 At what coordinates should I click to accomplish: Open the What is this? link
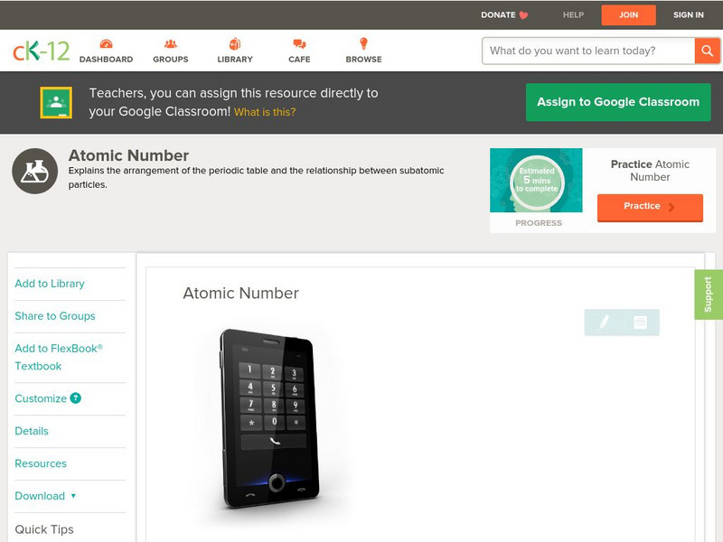coord(265,112)
